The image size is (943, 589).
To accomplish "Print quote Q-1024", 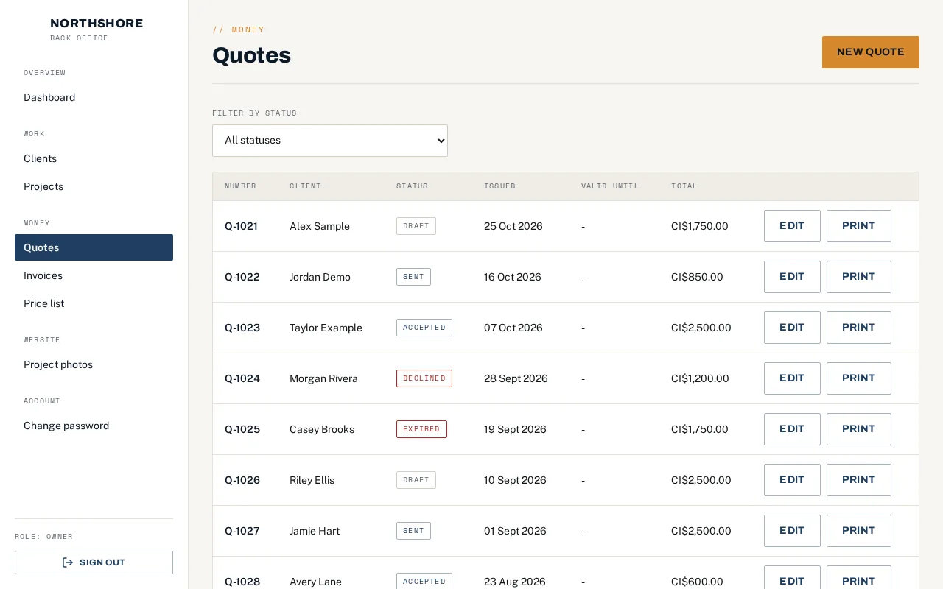I will coord(859,378).
